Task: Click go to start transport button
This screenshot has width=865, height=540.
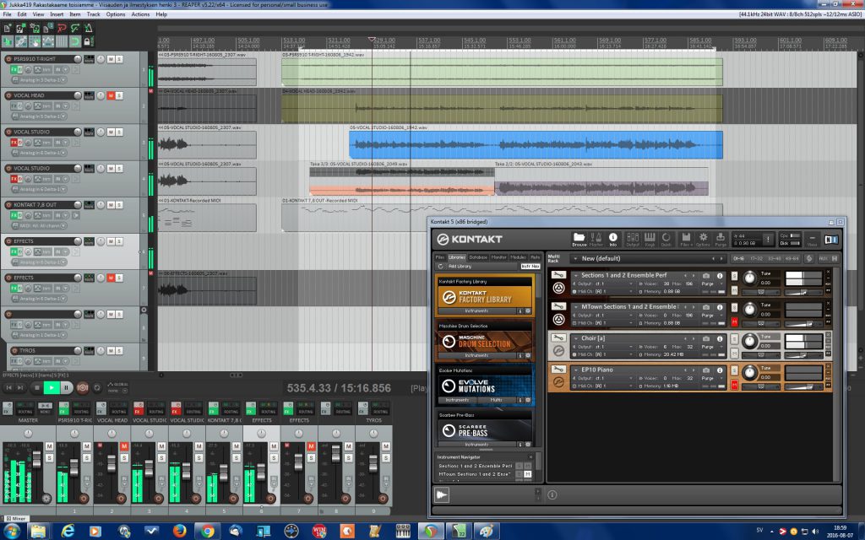Action: pos(8,388)
